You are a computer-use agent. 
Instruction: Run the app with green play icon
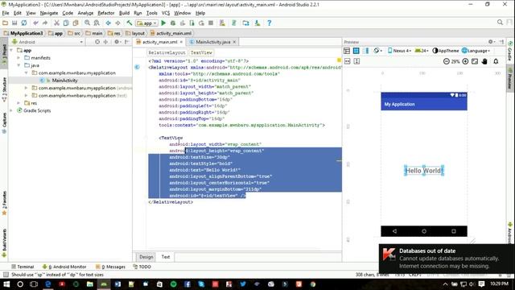[x=163, y=23]
